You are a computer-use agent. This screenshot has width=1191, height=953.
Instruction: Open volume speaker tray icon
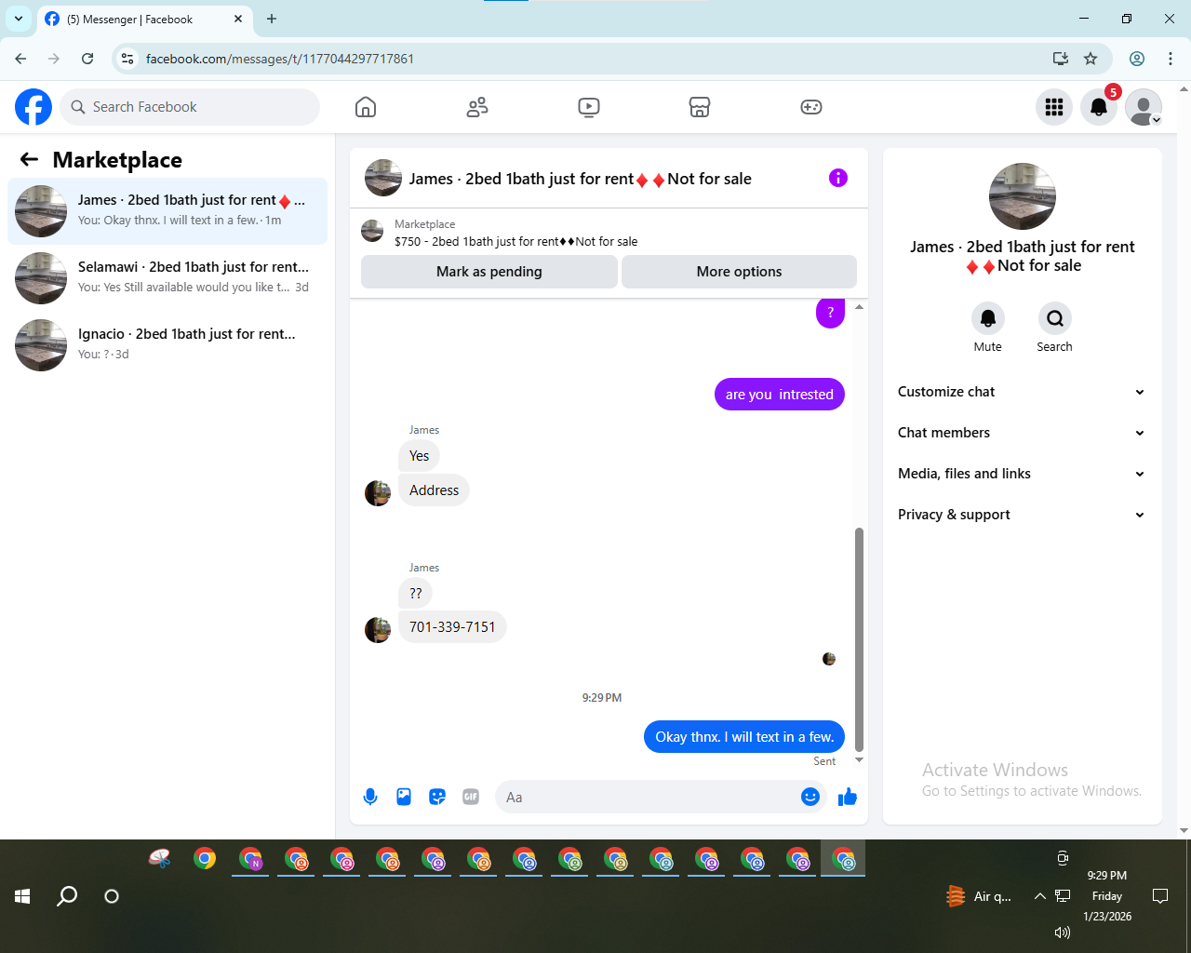click(x=1063, y=932)
